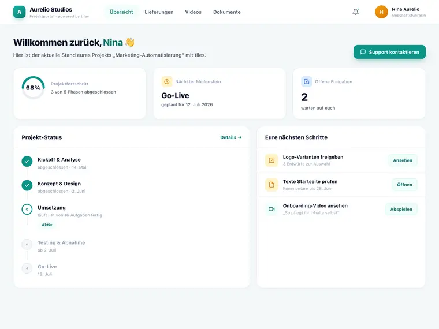Click the grey step circle for Testing & Abnahme

(x=27, y=244)
